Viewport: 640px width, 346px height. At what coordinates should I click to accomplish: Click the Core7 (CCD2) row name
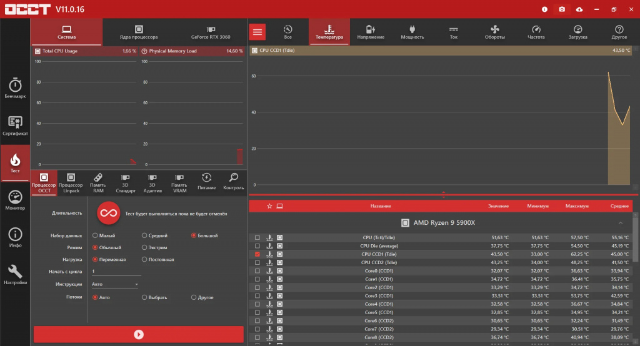pyautogui.click(x=379, y=329)
